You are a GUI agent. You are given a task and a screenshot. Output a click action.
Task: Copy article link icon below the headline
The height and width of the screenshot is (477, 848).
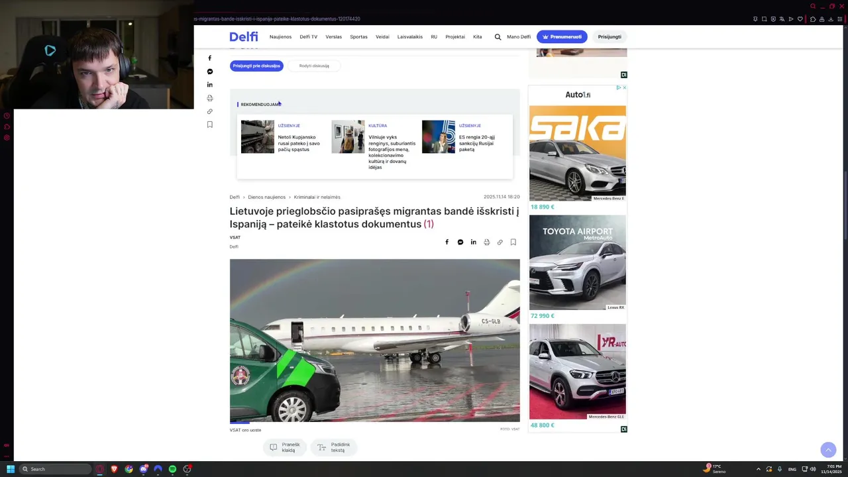pos(500,242)
